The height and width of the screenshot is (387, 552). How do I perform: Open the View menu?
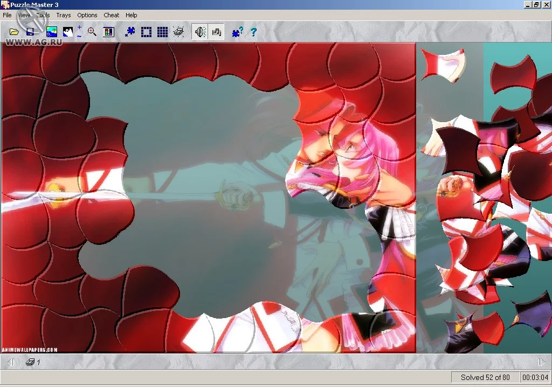point(24,15)
